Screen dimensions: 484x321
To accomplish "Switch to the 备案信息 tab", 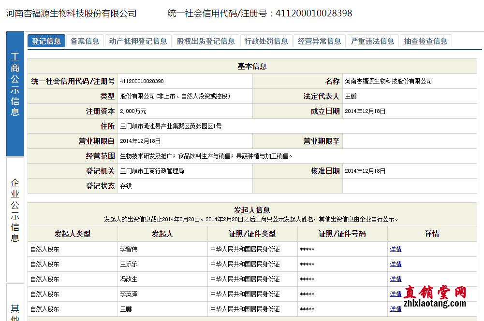I will click(x=85, y=41).
